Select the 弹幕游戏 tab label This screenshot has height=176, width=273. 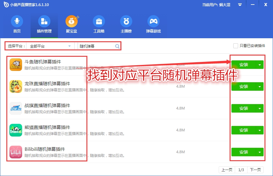153,31
